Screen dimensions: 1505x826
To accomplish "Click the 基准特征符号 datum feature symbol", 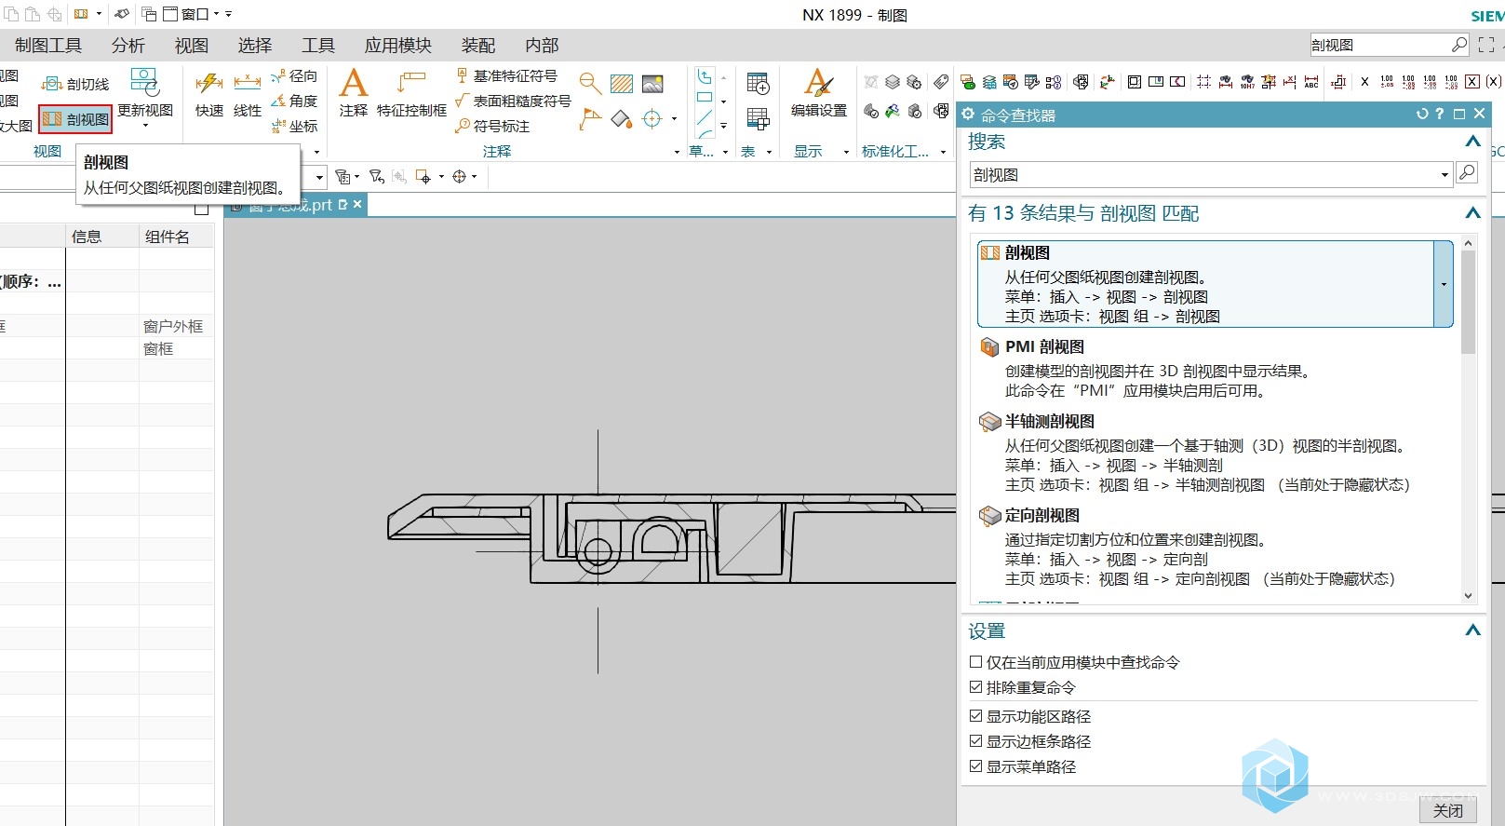I will [507, 76].
